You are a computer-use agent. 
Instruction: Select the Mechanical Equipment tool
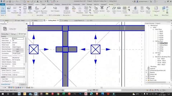[x=67, y=10]
